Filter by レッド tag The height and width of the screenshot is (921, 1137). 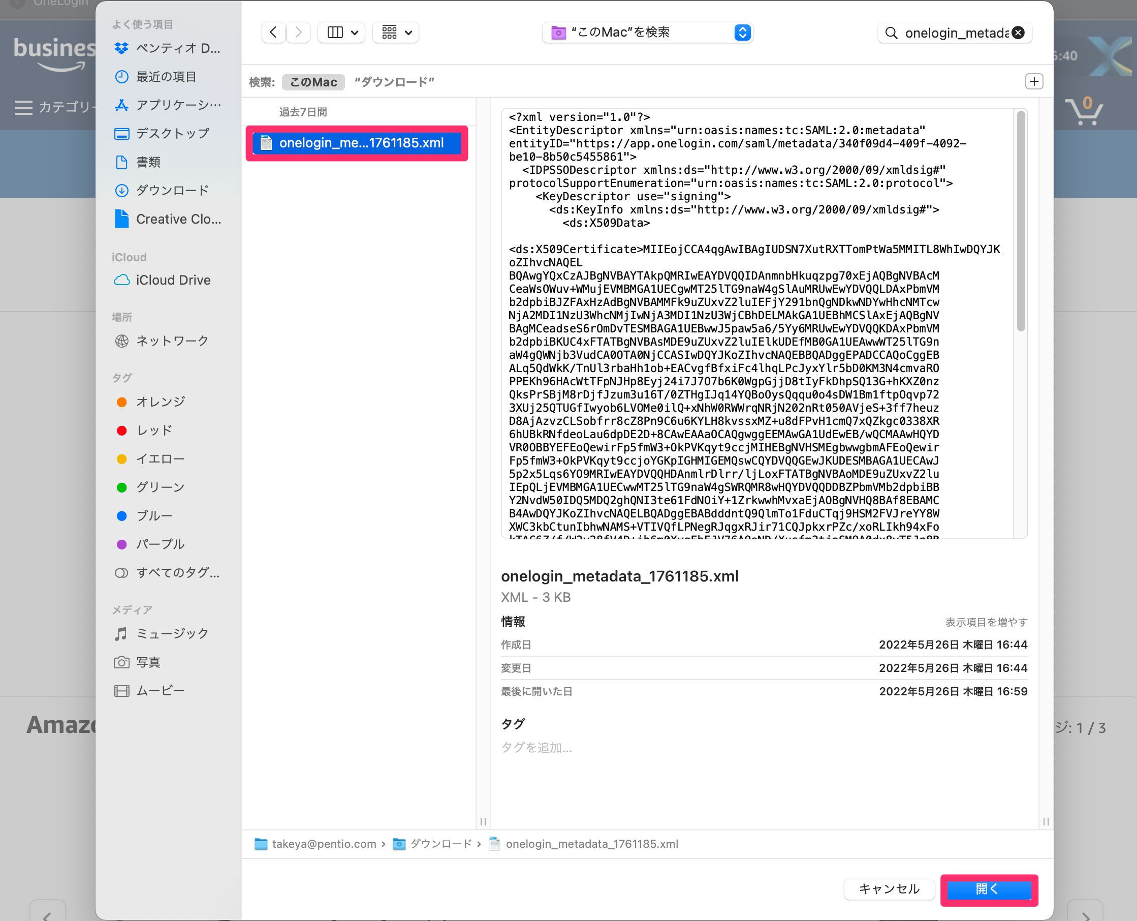(x=144, y=431)
